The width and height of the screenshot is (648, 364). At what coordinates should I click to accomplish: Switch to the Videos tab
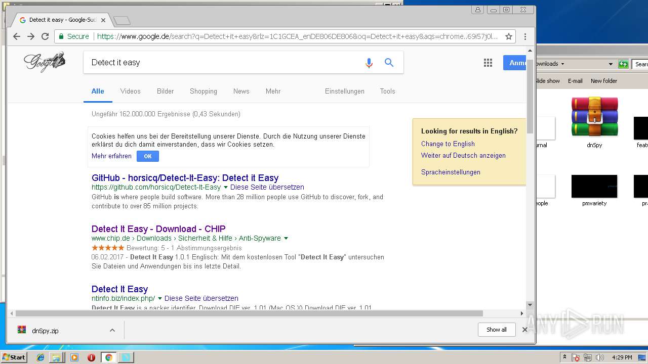130,91
